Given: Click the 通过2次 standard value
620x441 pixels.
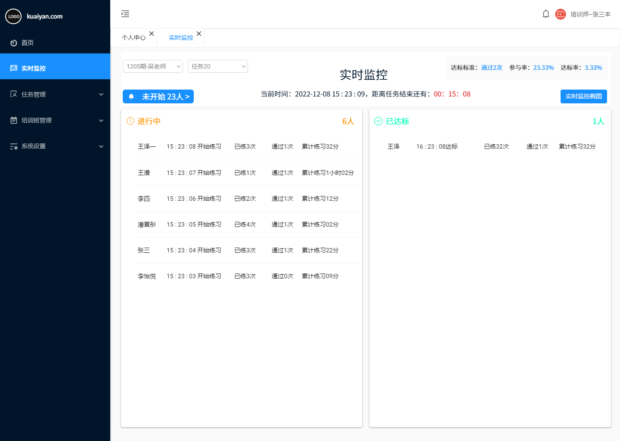Looking at the screenshot, I should click(x=492, y=68).
